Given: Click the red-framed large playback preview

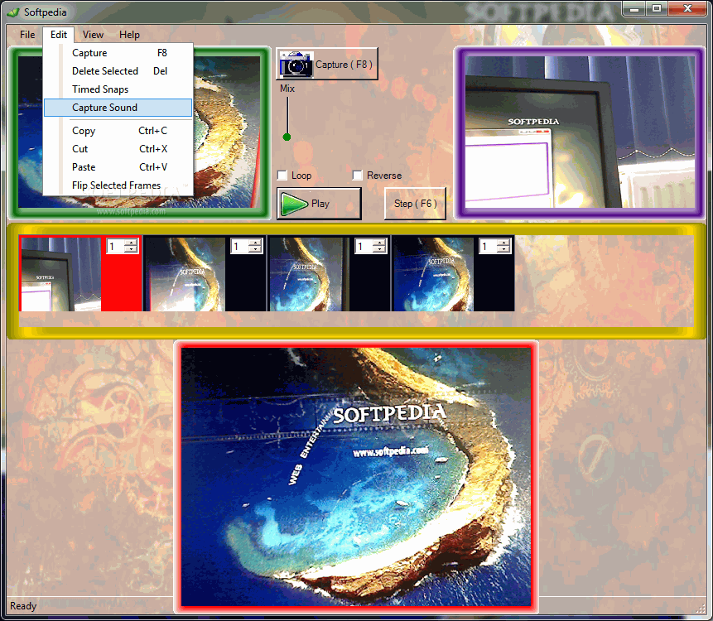Looking at the screenshot, I should click(x=356, y=476).
